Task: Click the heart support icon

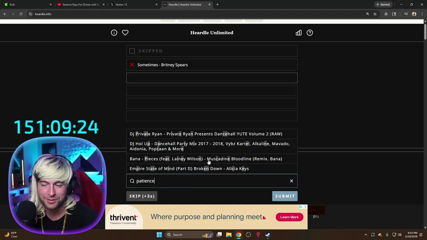Action: point(125,33)
